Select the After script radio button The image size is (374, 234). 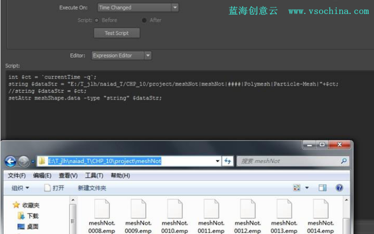pos(144,20)
